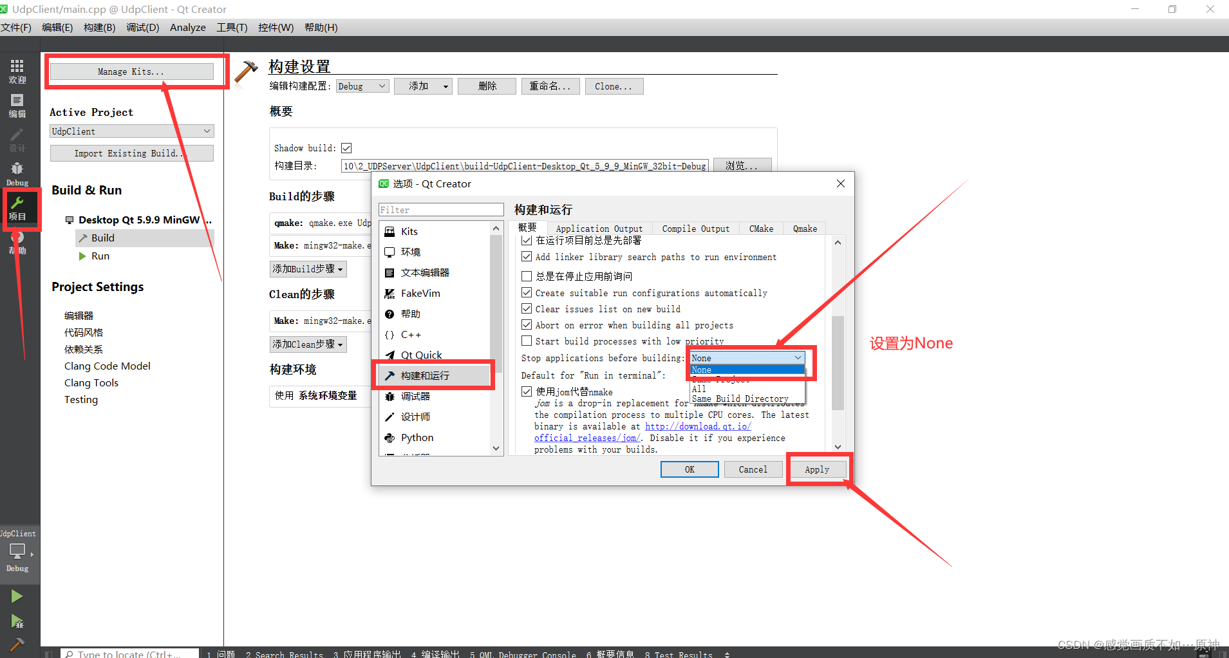Toggle Create suitable run configurations automatically

point(527,292)
